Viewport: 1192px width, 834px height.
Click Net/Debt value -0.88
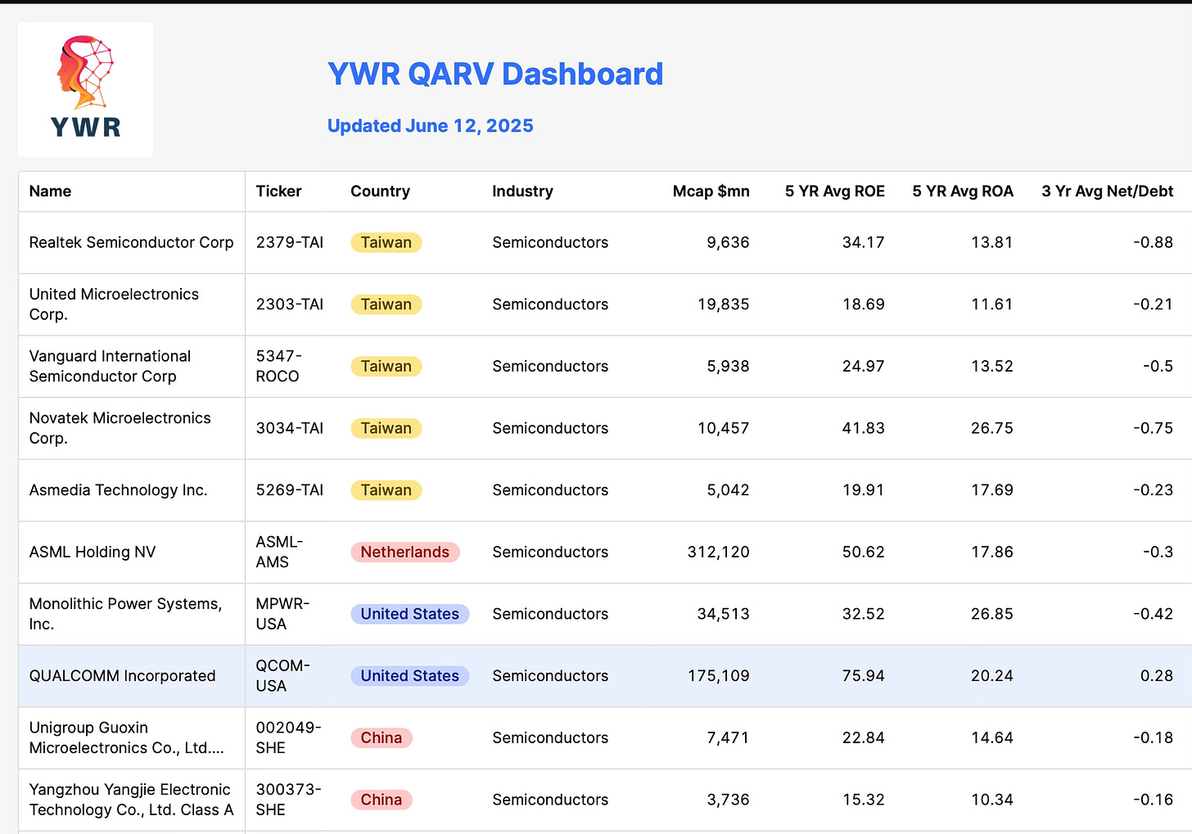pyautogui.click(x=1153, y=242)
